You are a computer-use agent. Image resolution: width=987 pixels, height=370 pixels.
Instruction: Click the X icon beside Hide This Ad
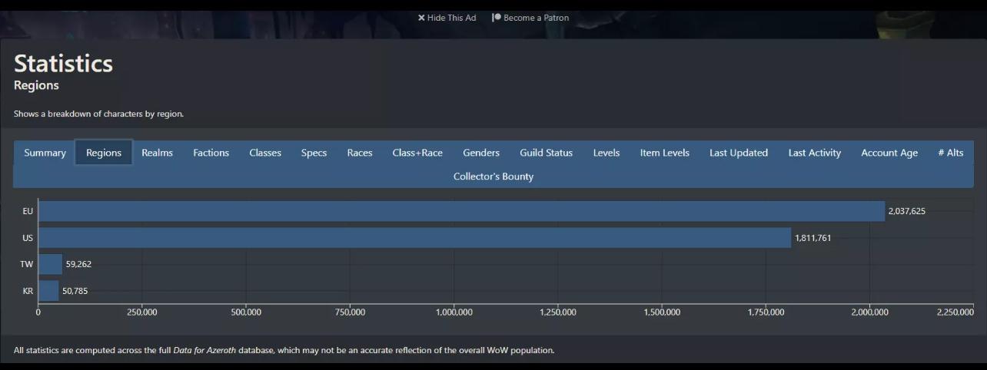coord(421,18)
